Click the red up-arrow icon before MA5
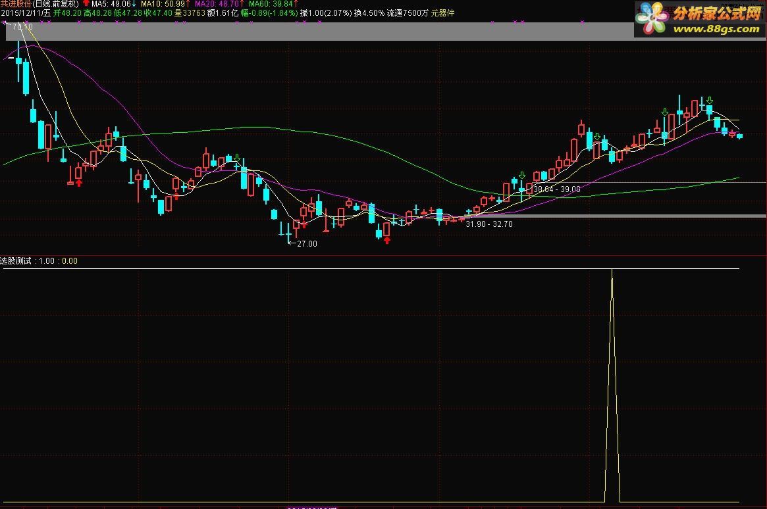The height and width of the screenshot is (509, 767). pos(86,4)
